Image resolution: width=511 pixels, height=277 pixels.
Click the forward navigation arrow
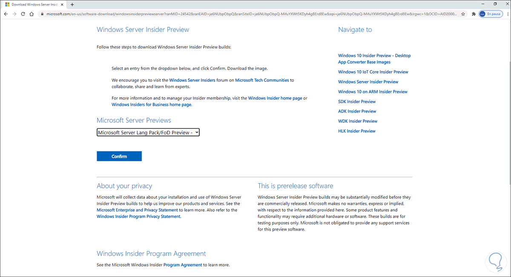coord(15,14)
